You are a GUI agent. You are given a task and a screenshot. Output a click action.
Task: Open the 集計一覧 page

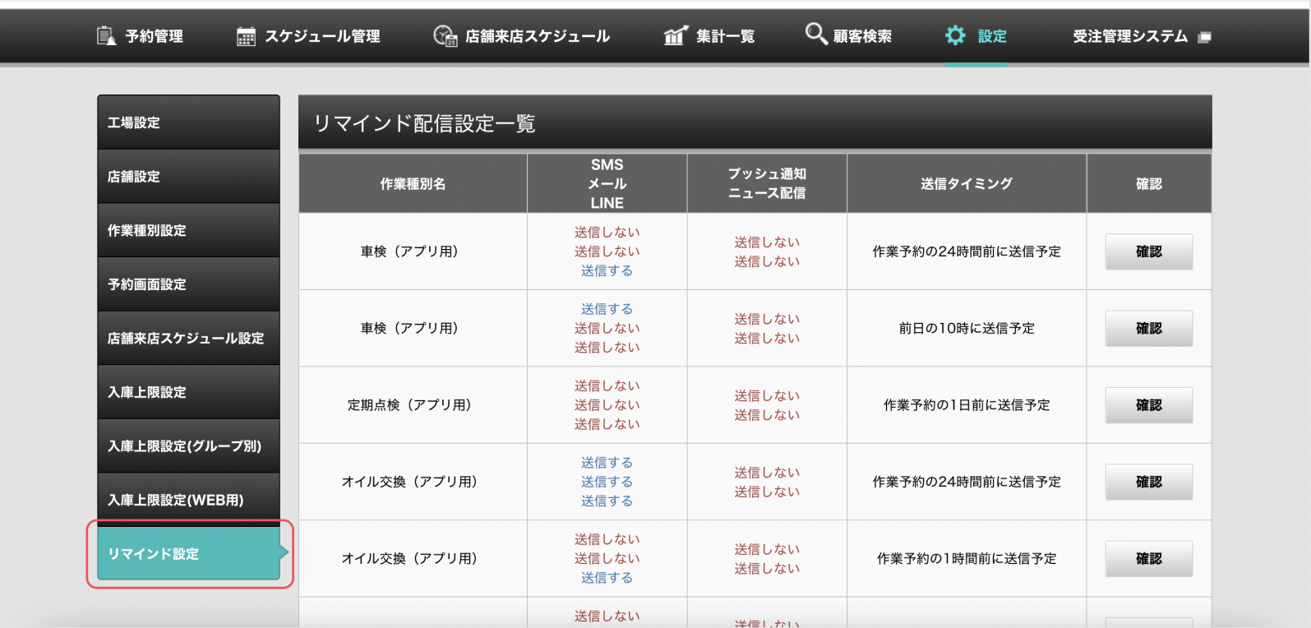click(725, 36)
